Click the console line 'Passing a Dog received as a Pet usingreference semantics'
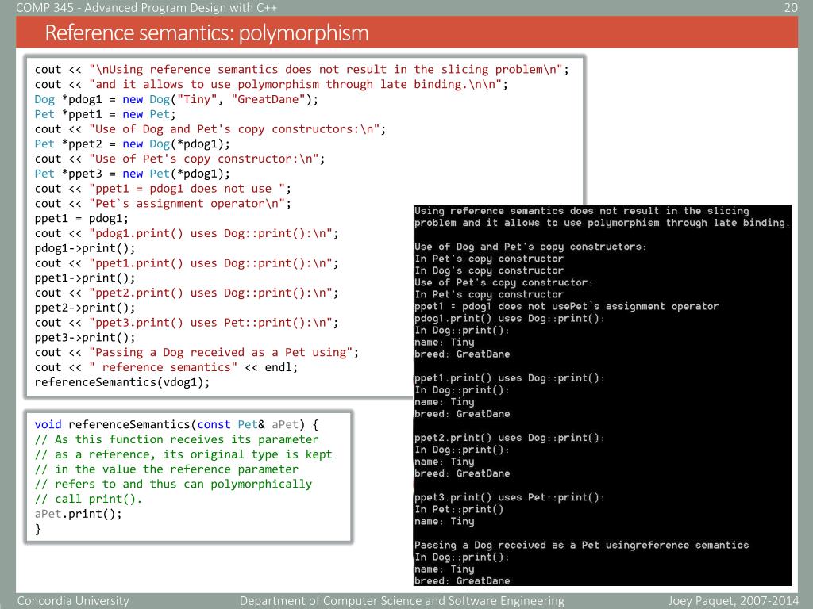 point(581,545)
